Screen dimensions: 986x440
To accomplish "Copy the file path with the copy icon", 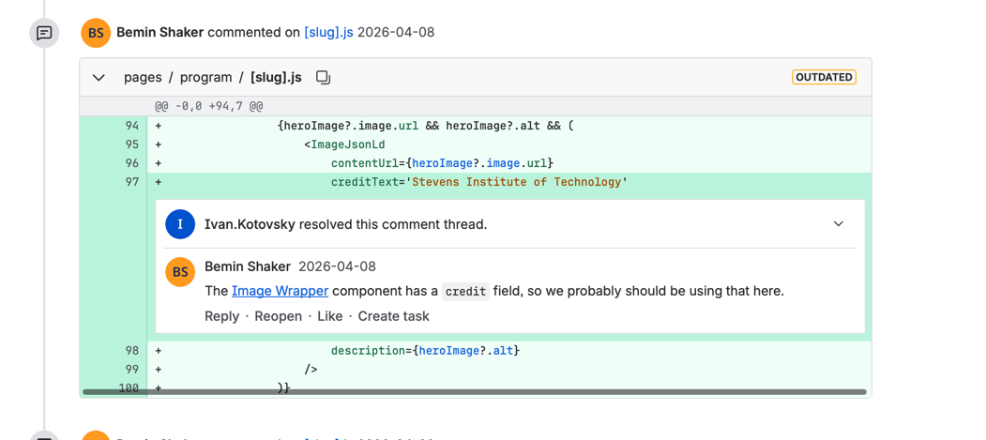I will pos(323,78).
